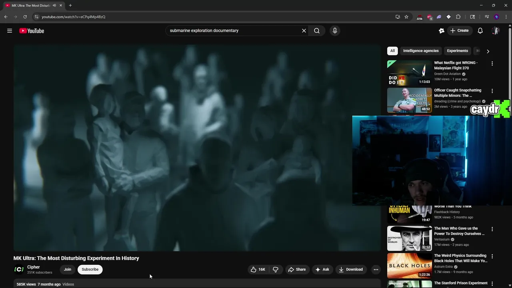Open the Cipher channel avatar
The image size is (512, 288).
pyautogui.click(x=19, y=270)
